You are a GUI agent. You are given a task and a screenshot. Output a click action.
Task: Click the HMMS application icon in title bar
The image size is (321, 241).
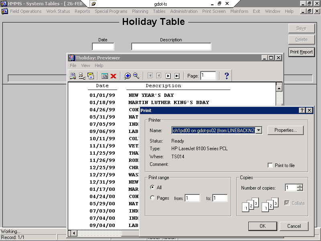(4, 4)
